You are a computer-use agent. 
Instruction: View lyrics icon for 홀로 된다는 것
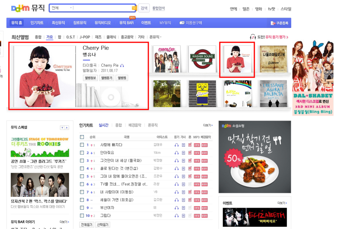pyautogui.click(x=183, y=168)
